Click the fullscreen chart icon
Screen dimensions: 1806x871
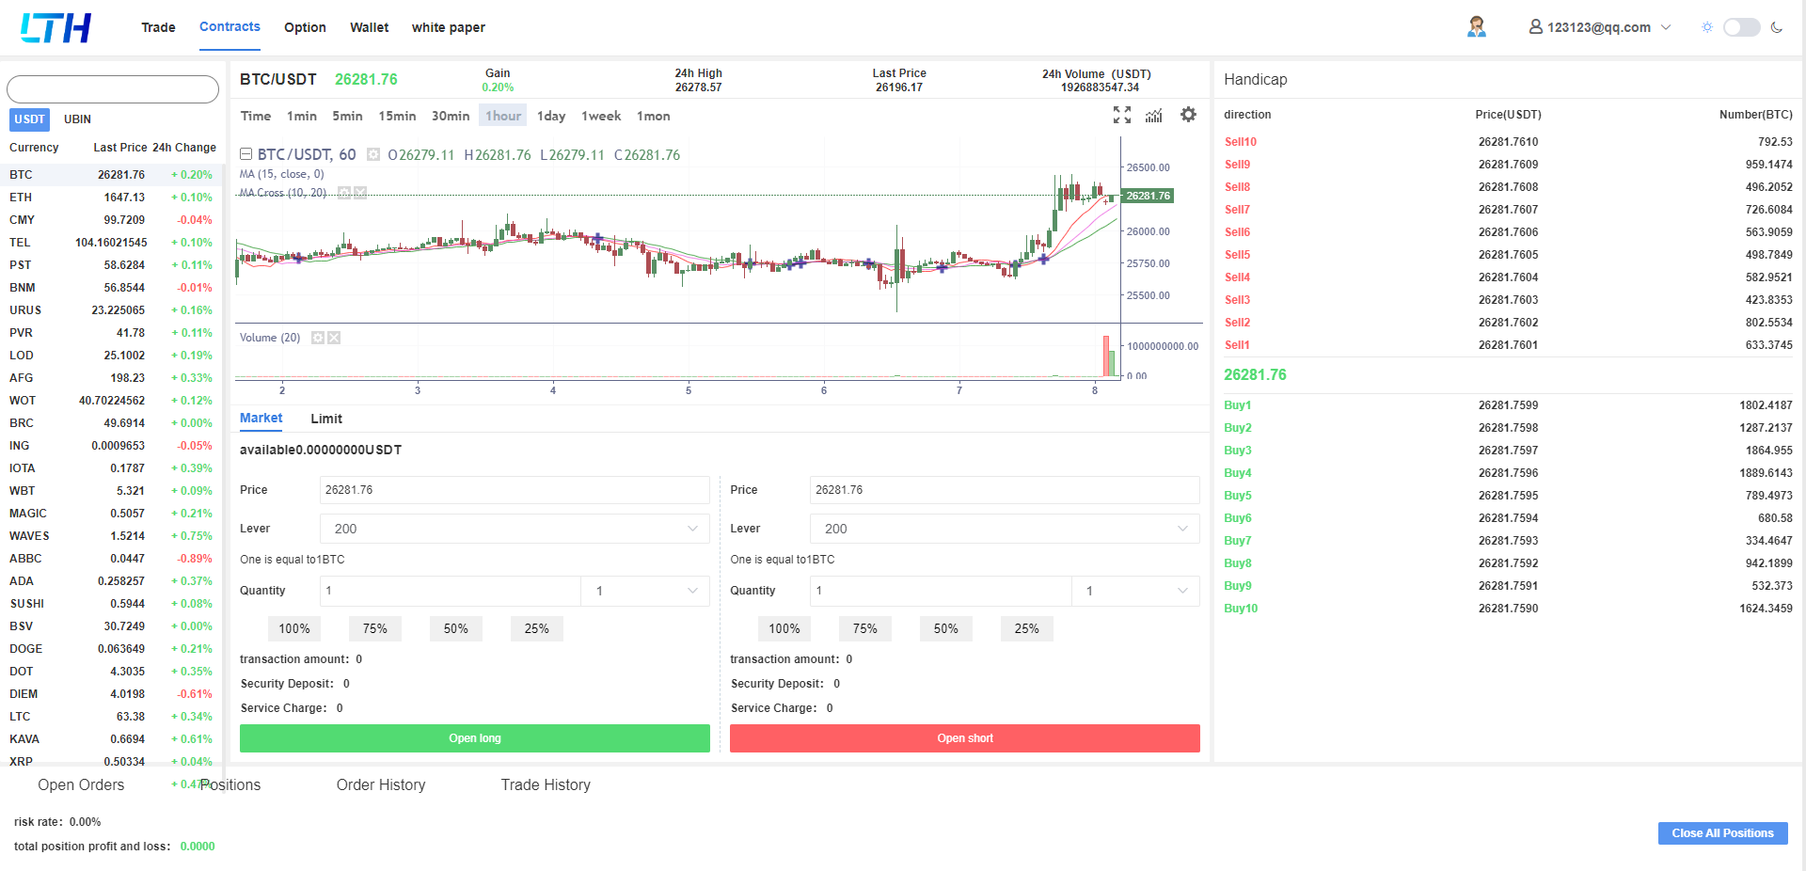pos(1121,115)
